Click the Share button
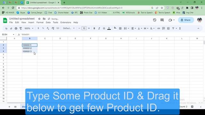Image resolution: width=205 pixels, height=115 pixels. pyautogui.click(x=186, y=20)
